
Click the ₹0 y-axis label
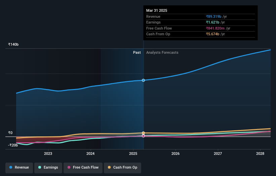pos(10,133)
